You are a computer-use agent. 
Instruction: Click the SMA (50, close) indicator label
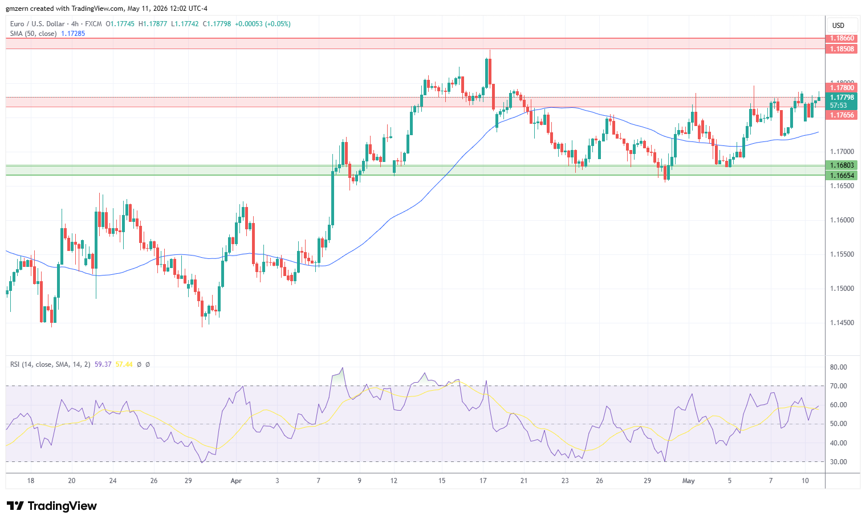click(34, 34)
